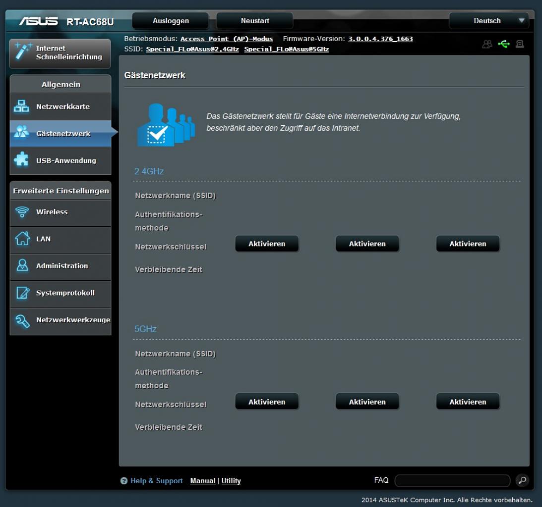Go to Wireless settings
Screen dimensions: 542x507
(60, 212)
